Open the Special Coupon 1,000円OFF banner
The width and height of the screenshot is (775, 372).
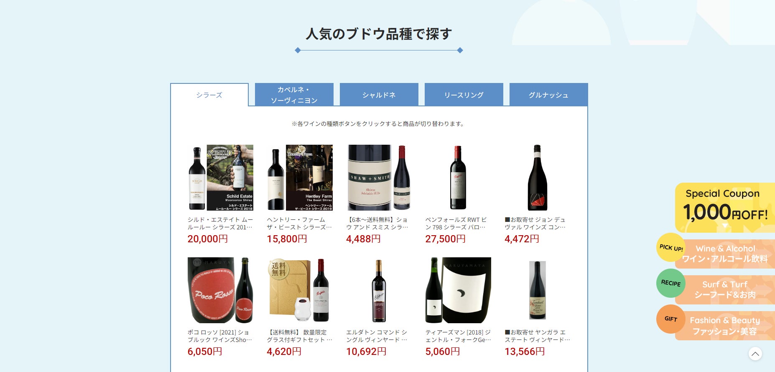(x=725, y=208)
